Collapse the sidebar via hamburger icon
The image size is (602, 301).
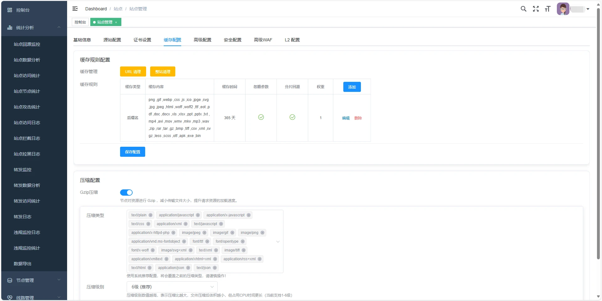[x=75, y=9]
